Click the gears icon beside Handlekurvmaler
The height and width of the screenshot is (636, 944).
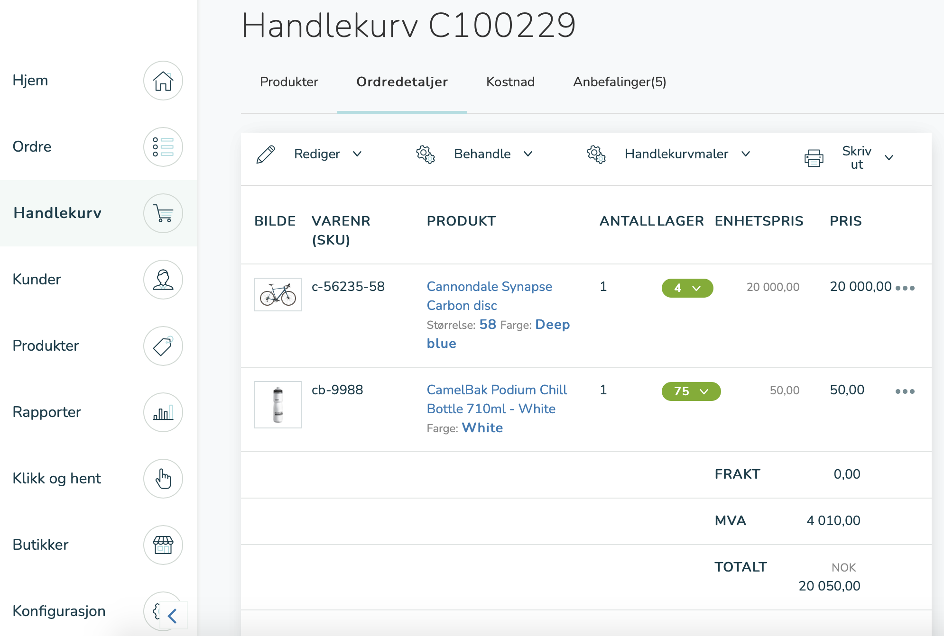(x=596, y=154)
